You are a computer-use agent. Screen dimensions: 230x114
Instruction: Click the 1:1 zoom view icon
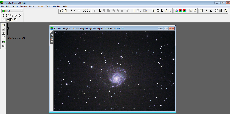(x=71, y=11)
